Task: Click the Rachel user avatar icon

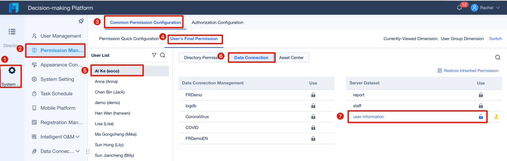Action: coord(475,8)
